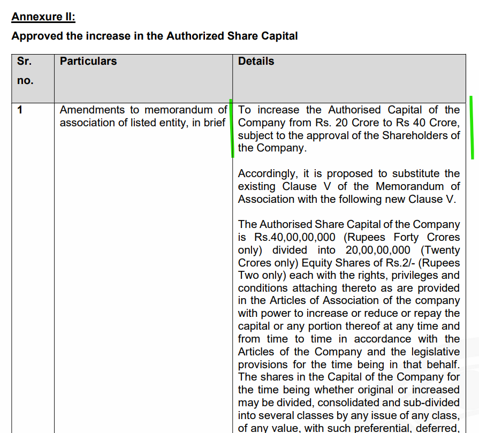Click the green annotation mark at right margin
This screenshot has height=433, width=479.
coord(472,128)
